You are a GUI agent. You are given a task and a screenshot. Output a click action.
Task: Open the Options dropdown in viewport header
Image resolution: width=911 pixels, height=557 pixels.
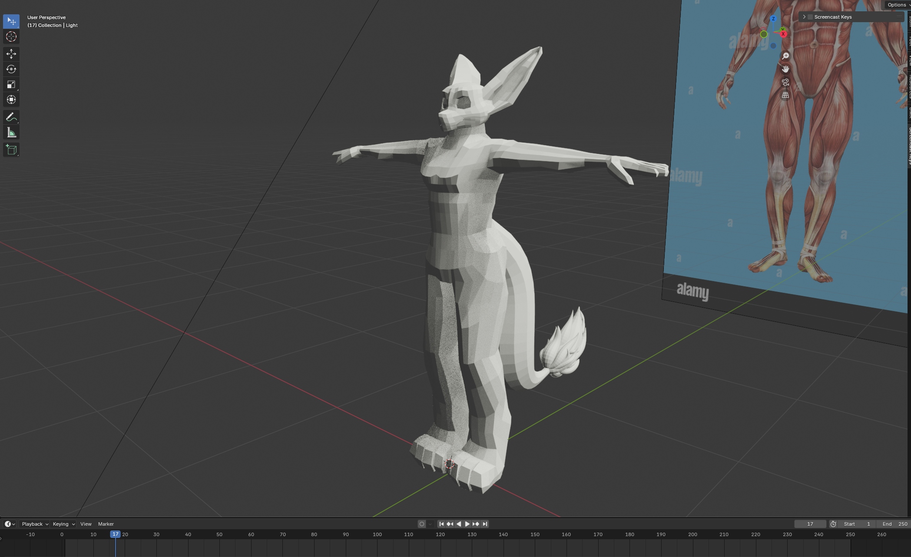[x=897, y=5]
